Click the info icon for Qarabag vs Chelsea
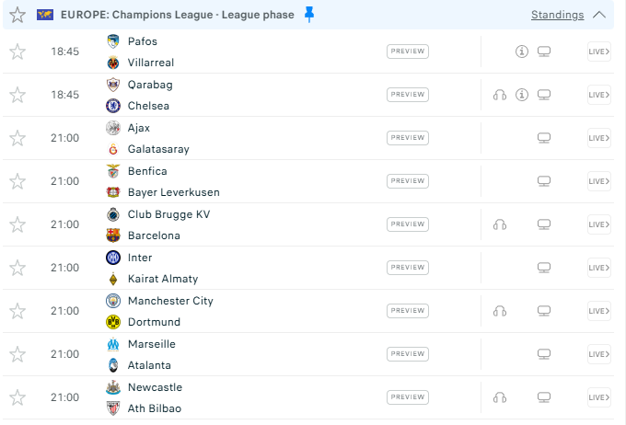The height and width of the screenshot is (425, 626). (522, 95)
